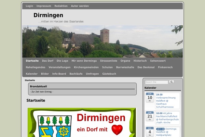This screenshot has height=137, width=205.
Task: Open the Info-Board menu item
Action: click(x=59, y=74)
